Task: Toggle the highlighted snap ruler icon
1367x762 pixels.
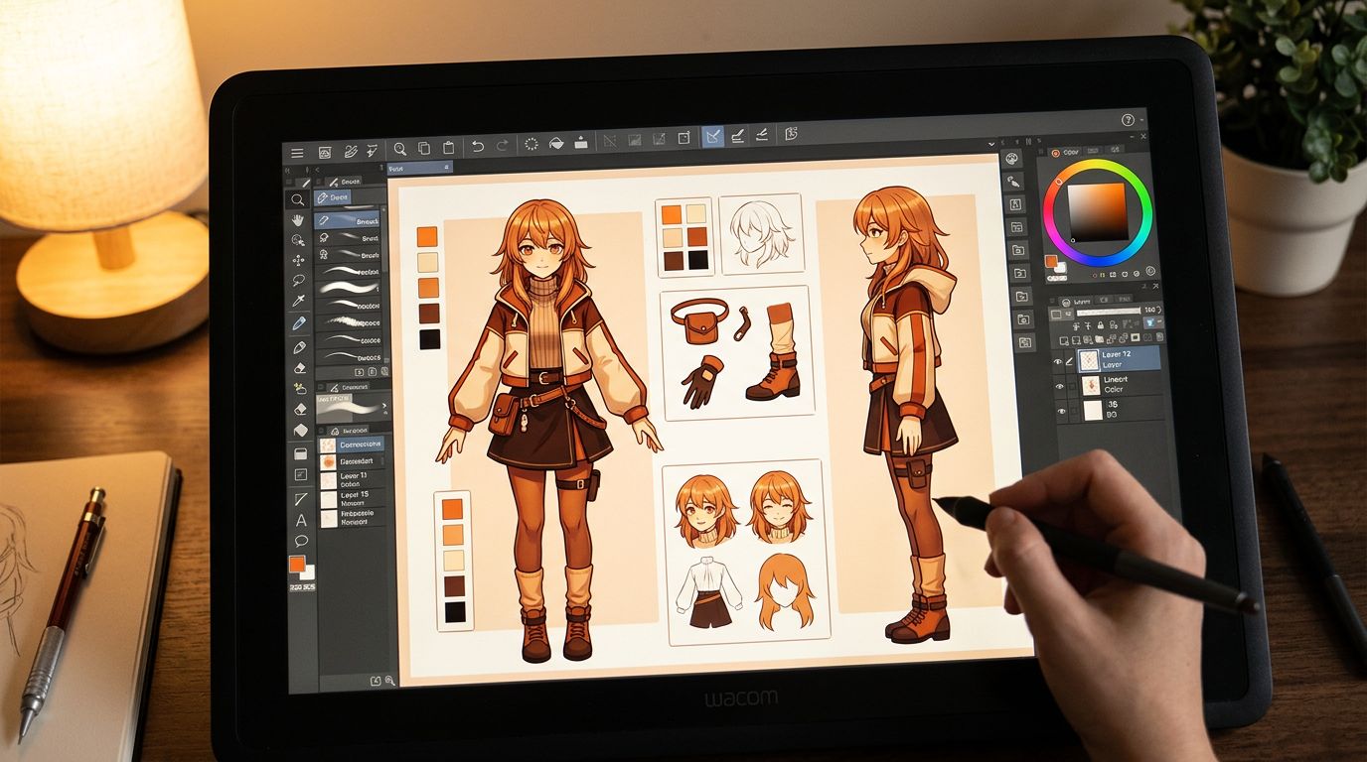Action: click(x=712, y=137)
